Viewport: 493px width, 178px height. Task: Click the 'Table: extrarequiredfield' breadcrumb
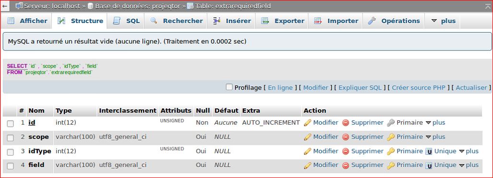pos(233,6)
